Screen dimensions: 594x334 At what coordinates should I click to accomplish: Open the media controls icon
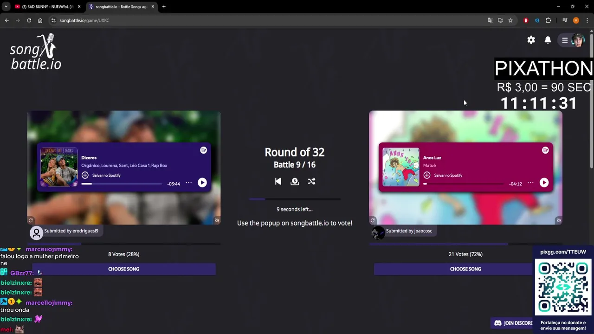565,20
